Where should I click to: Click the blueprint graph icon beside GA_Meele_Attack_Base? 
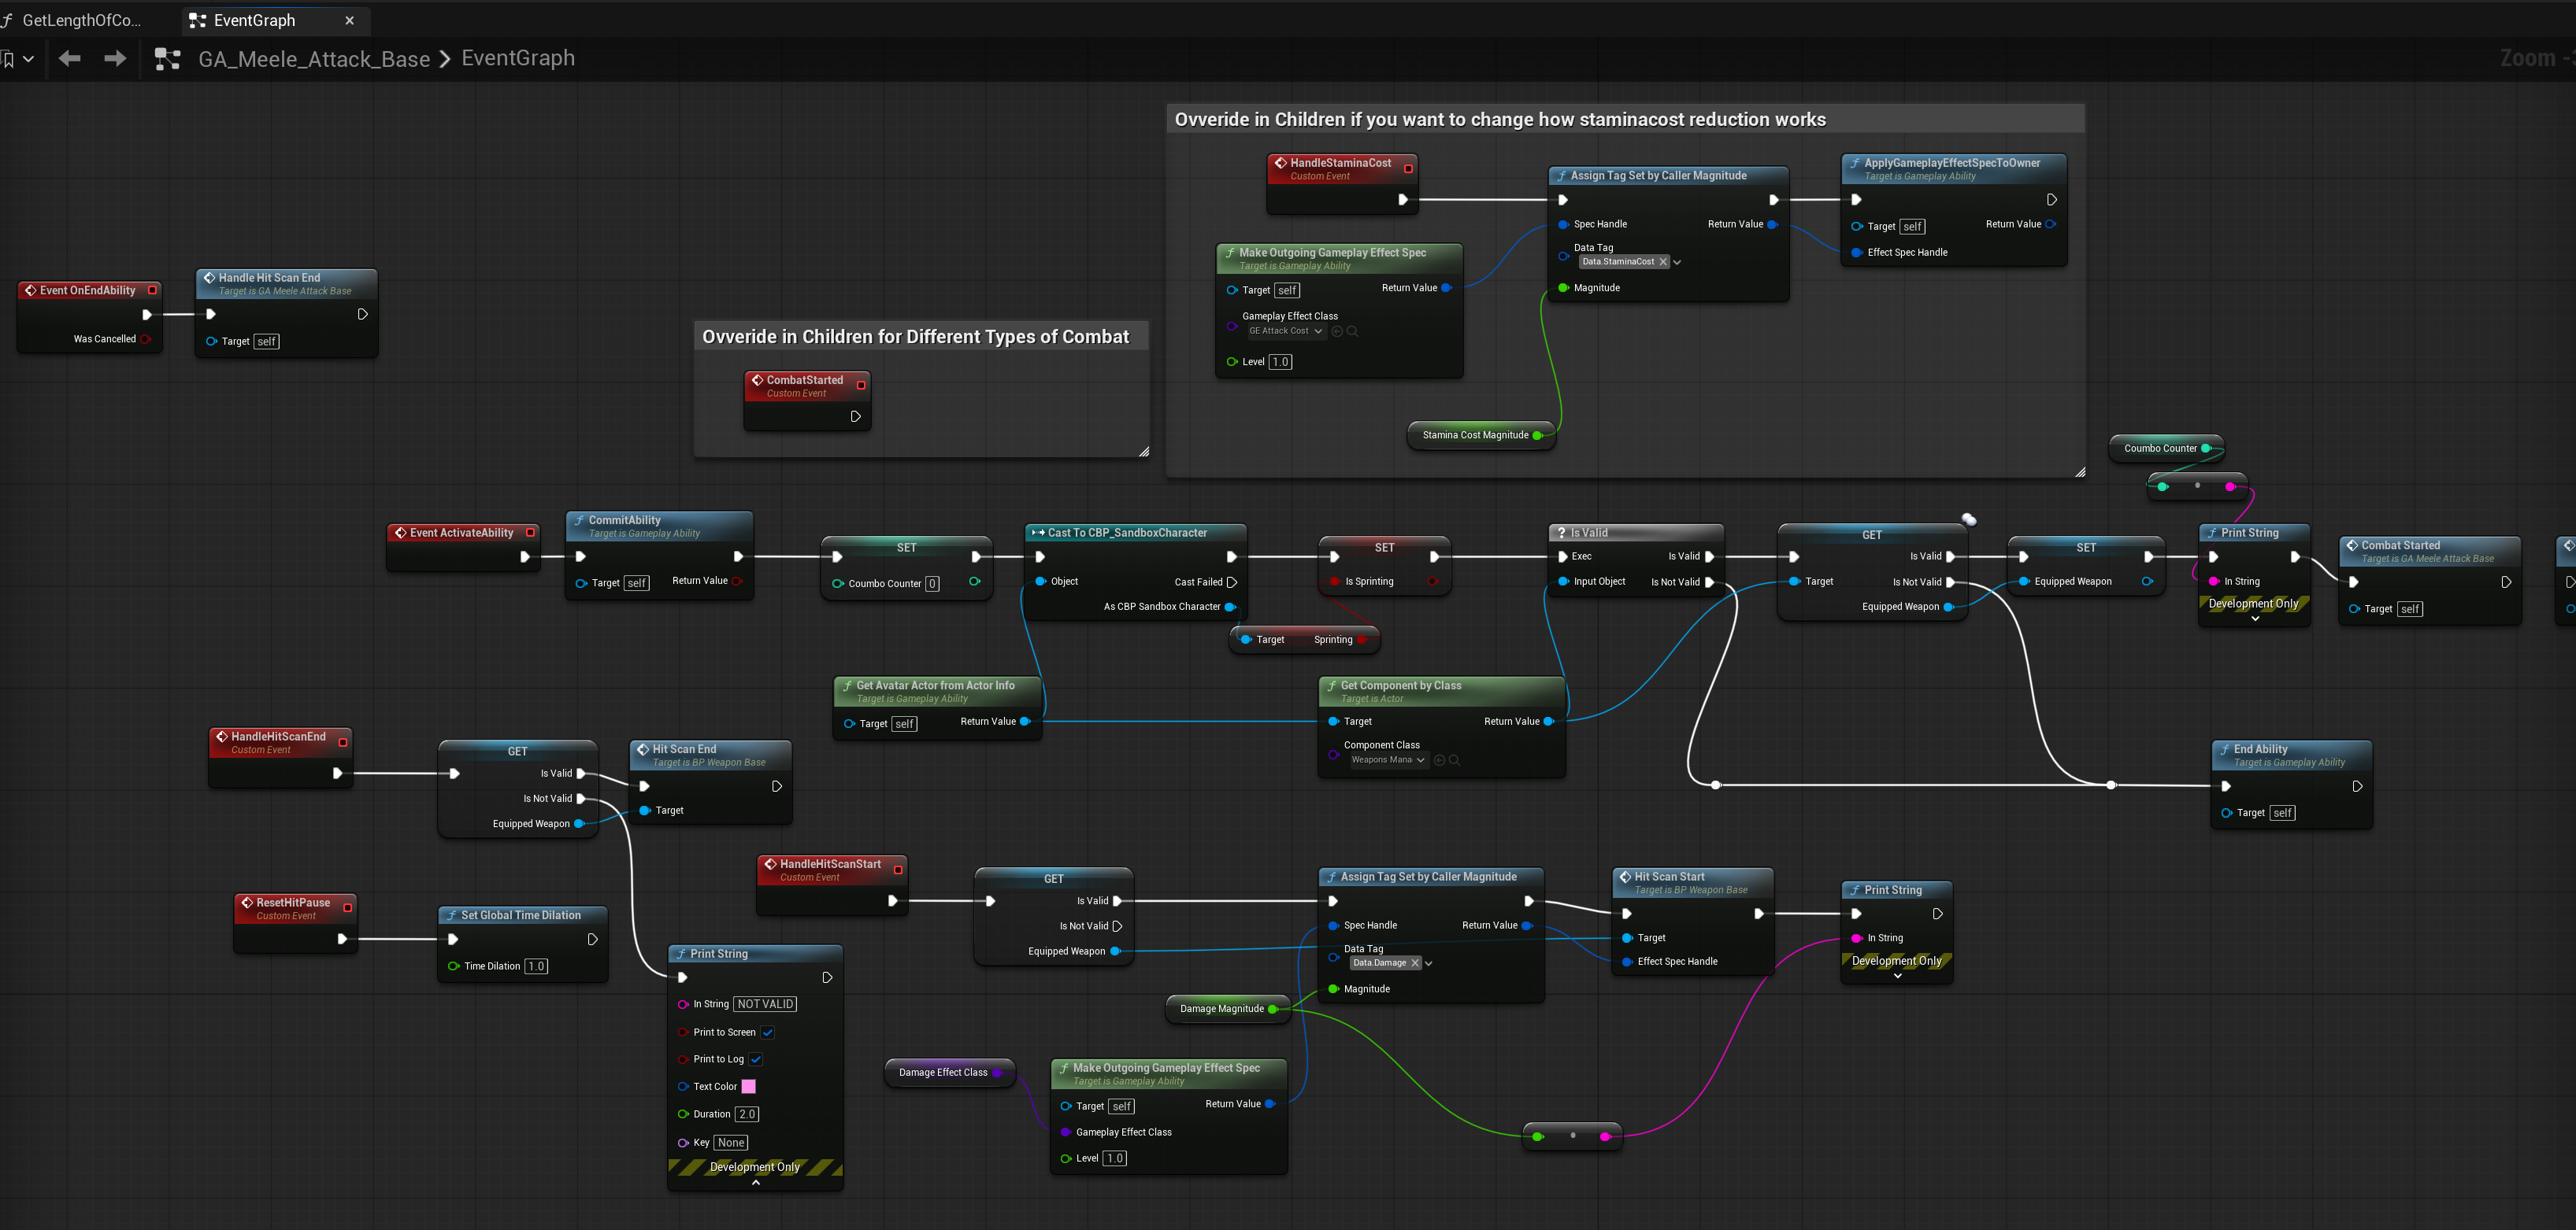coord(167,59)
